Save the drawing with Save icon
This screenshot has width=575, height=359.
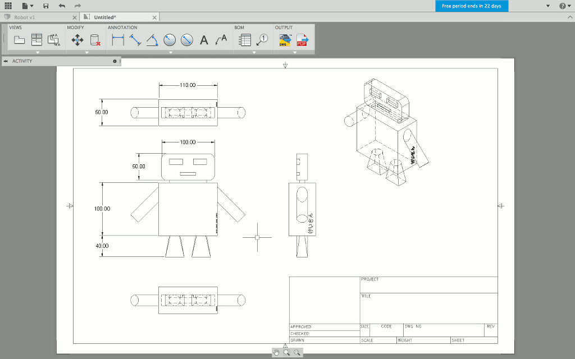(46, 6)
